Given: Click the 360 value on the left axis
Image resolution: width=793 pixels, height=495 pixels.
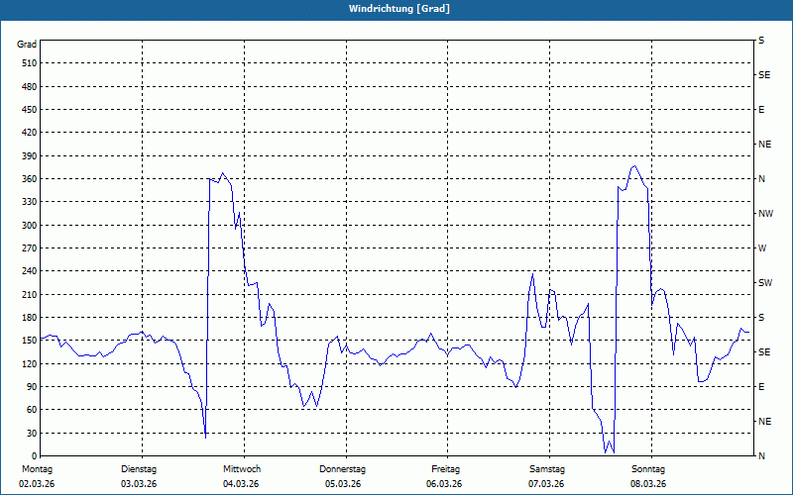Looking at the screenshot, I should coord(28,179).
